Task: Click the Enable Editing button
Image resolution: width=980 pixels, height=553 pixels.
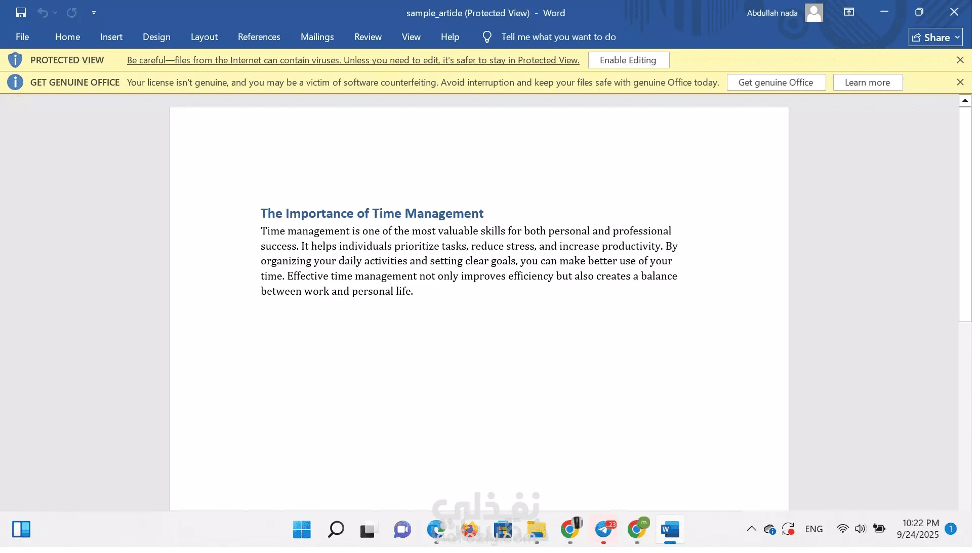Action: pyautogui.click(x=628, y=60)
